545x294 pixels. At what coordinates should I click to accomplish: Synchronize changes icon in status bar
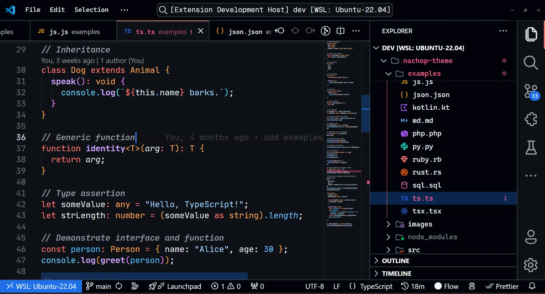(119, 286)
